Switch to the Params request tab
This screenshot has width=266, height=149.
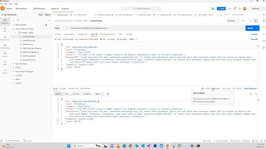click(x=57, y=34)
